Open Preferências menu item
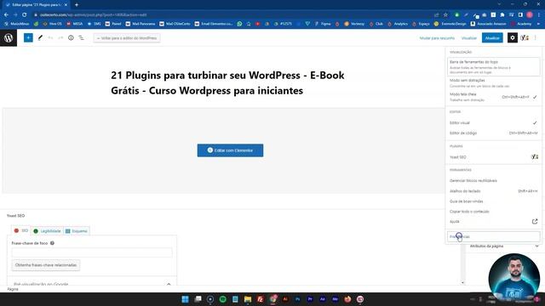 point(494,236)
